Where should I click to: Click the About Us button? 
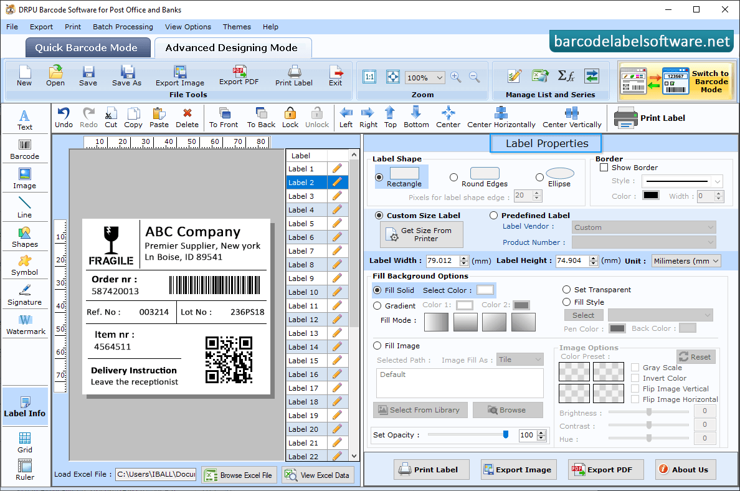point(685,469)
